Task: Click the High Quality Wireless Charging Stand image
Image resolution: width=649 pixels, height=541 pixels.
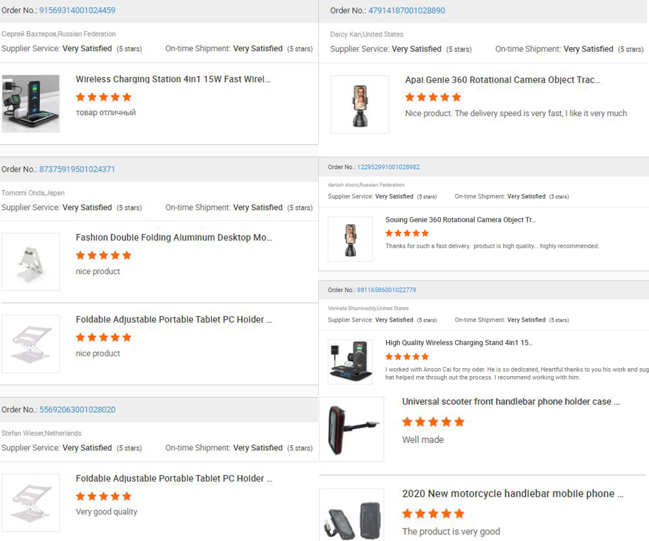Action: pos(350,362)
